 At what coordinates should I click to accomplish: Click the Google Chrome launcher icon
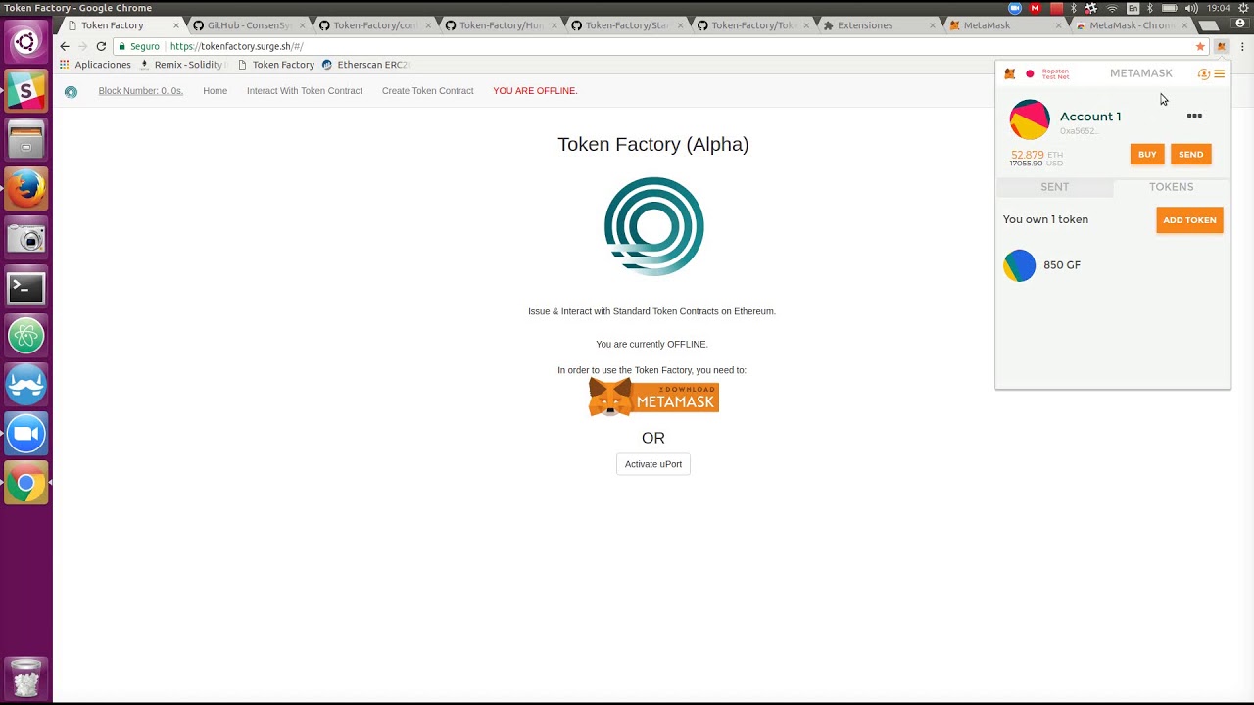click(25, 483)
